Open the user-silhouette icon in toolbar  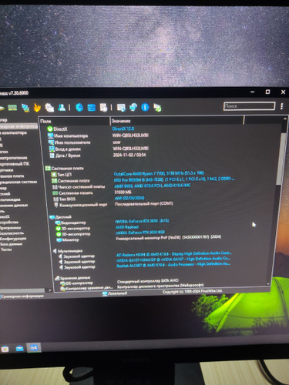[62, 107]
